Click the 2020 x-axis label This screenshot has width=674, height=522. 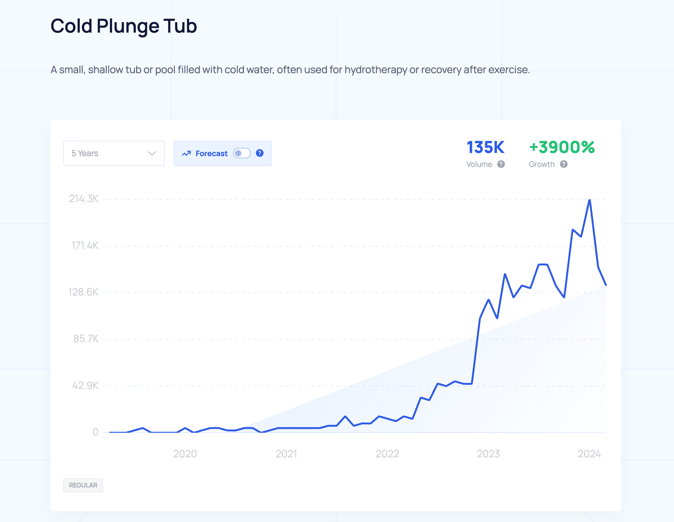pyautogui.click(x=185, y=454)
